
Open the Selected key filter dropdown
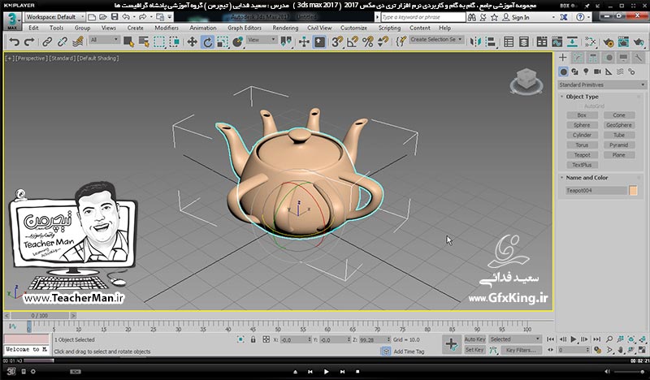click(x=515, y=339)
